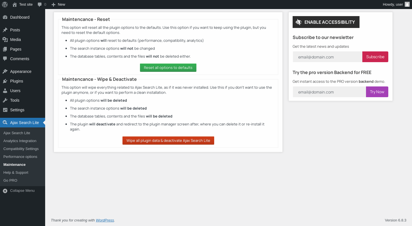Click the Dashboard gauge icon
412x226 pixels.
(5, 17)
